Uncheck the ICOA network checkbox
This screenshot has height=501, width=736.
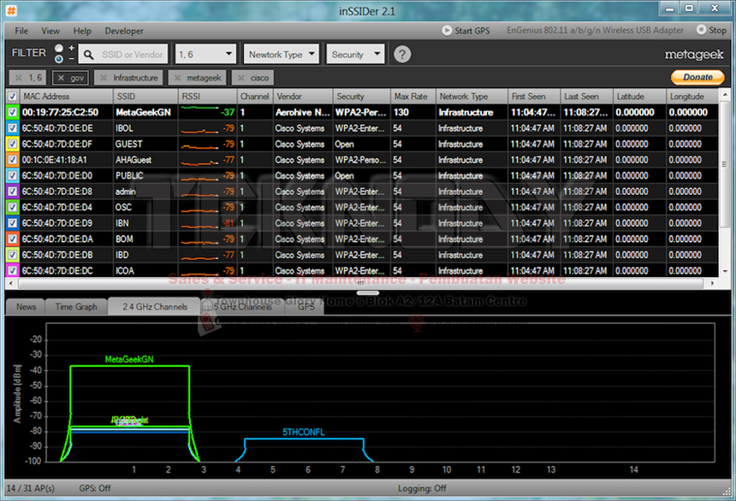(12, 271)
